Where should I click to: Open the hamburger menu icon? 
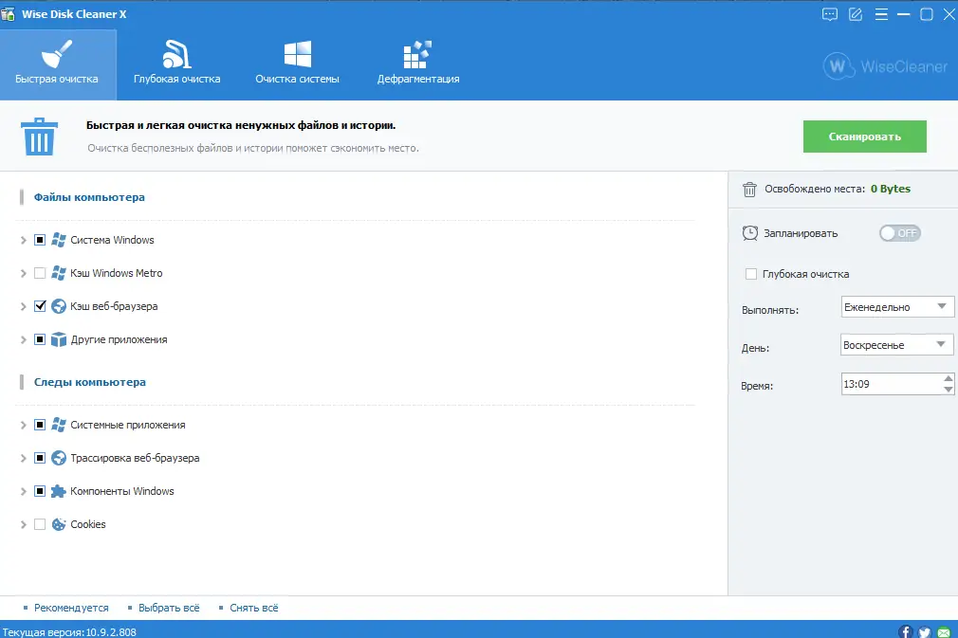point(881,14)
